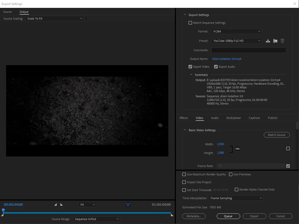Open the Time Interpolation dropdown

[x=236, y=198]
